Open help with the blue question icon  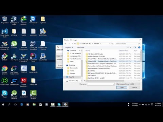point(139,47)
